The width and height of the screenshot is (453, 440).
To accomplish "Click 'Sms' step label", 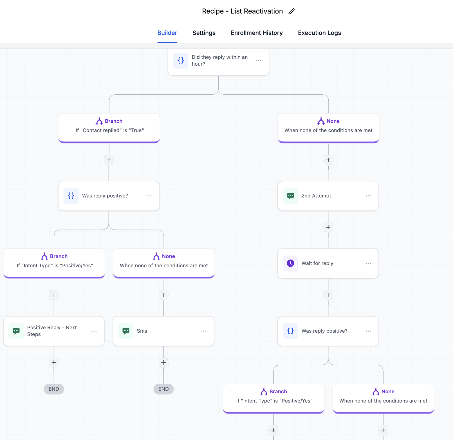I will click(142, 331).
